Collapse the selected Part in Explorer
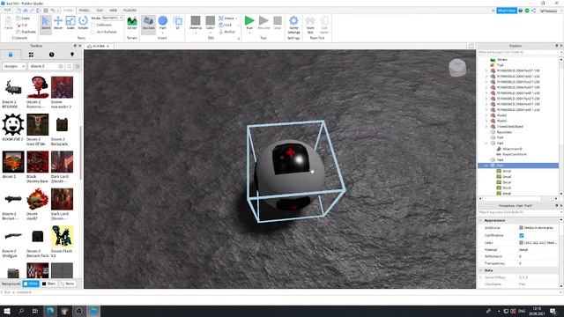Image resolution: width=564 pixels, height=317 pixels. [x=486, y=166]
